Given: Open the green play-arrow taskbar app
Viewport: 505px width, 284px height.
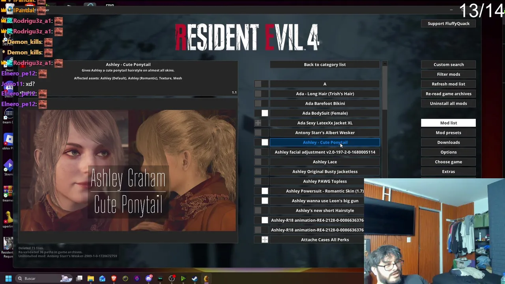Looking at the screenshot, I should coord(183,278).
